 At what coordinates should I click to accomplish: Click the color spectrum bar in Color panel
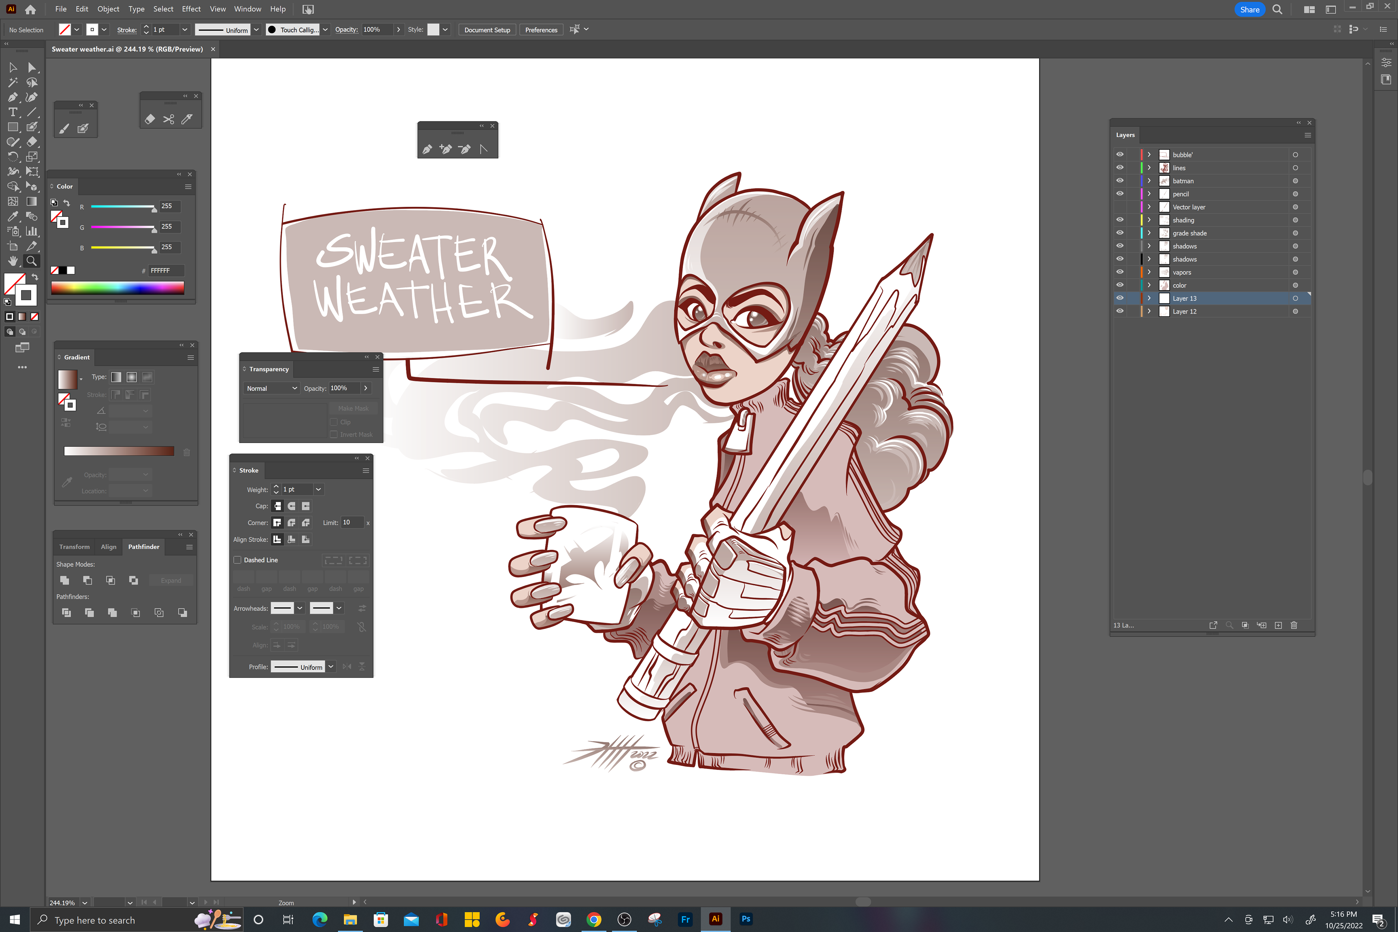click(x=118, y=288)
